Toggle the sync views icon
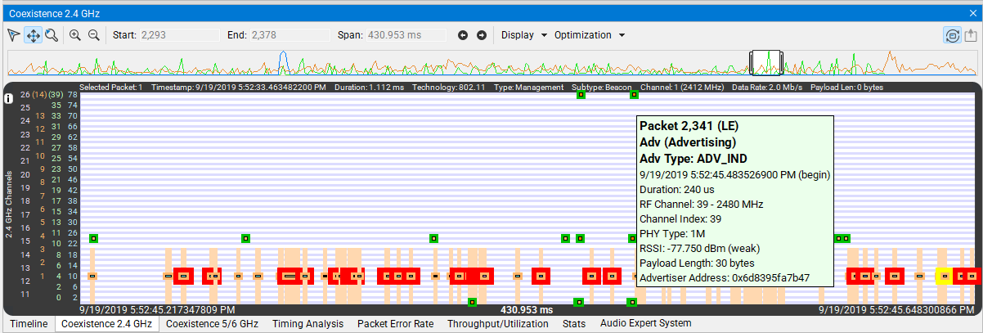The height and width of the screenshot is (333, 983). click(951, 35)
